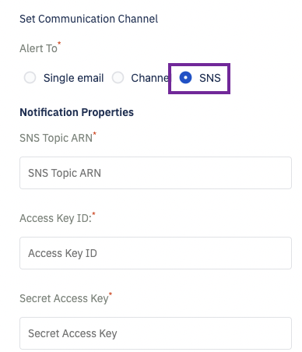Click the required asterisk beside Alert To
302x352 pixels.
[59, 43]
